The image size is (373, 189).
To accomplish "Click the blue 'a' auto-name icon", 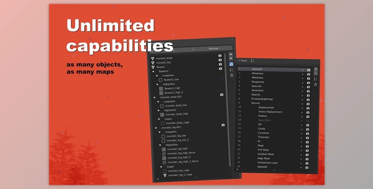I will tap(231, 64).
